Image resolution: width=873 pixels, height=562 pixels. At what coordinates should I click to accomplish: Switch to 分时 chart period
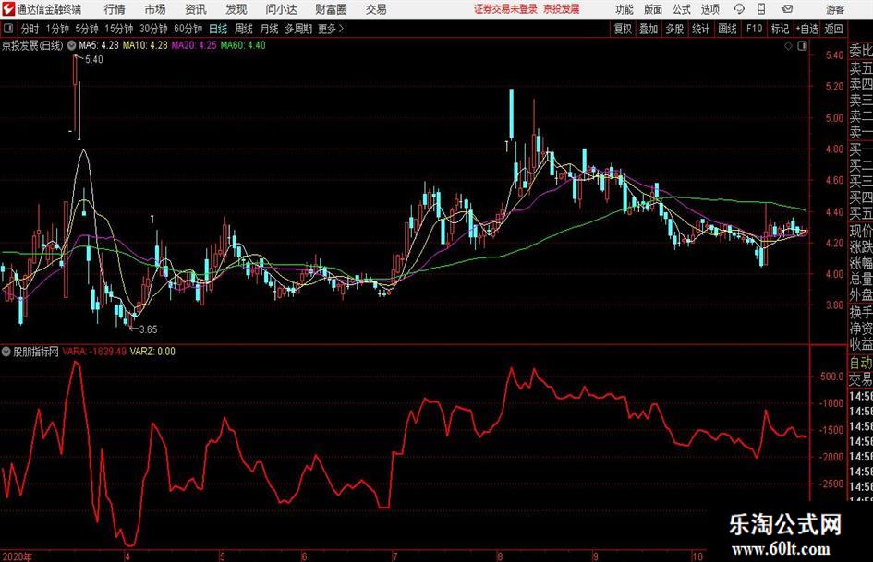tap(30, 29)
